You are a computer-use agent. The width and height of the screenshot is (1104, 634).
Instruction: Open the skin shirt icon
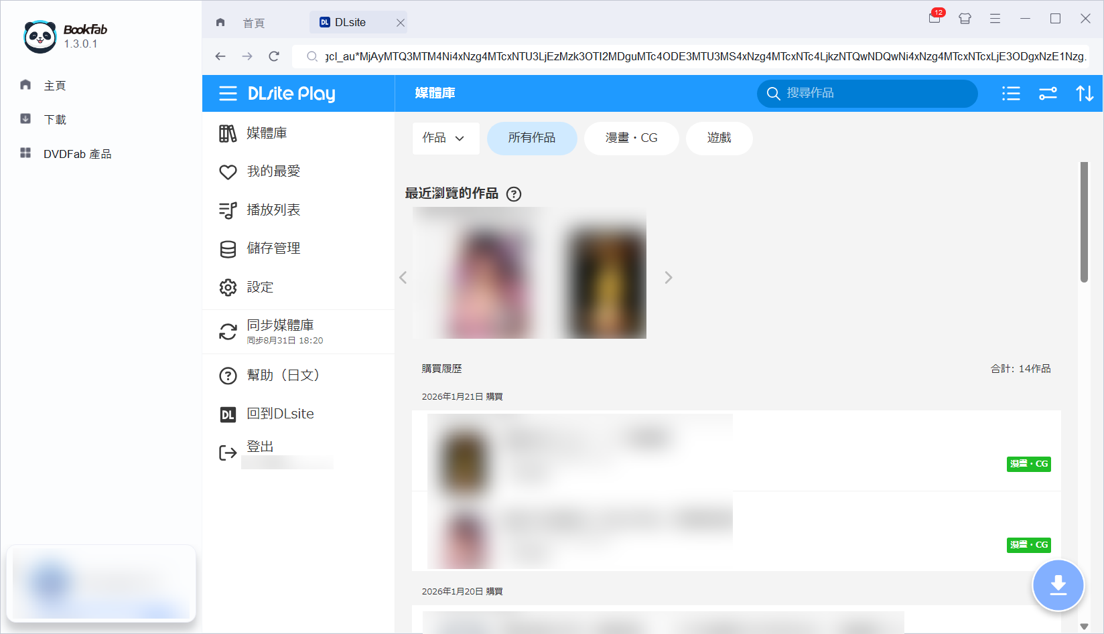click(x=965, y=19)
